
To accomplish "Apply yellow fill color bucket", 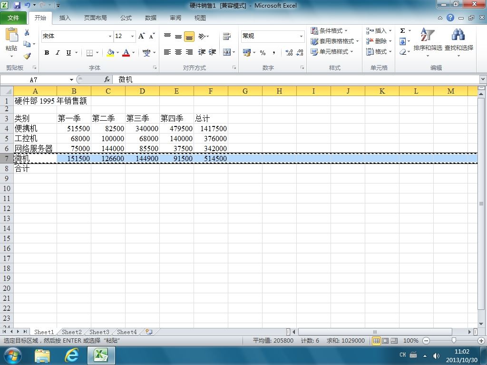I will pos(110,53).
